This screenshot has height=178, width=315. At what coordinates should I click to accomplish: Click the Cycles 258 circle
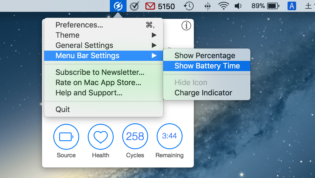click(x=135, y=137)
